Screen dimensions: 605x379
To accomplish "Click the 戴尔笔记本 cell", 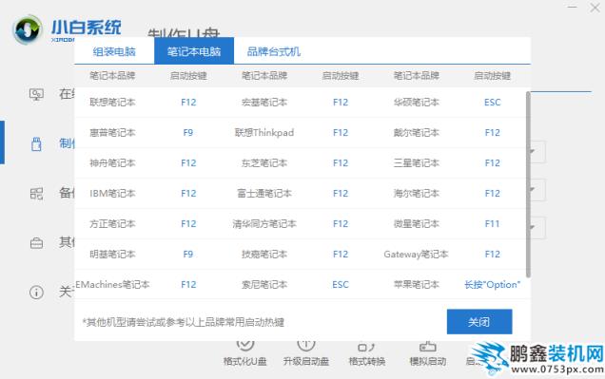I will point(417,132).
